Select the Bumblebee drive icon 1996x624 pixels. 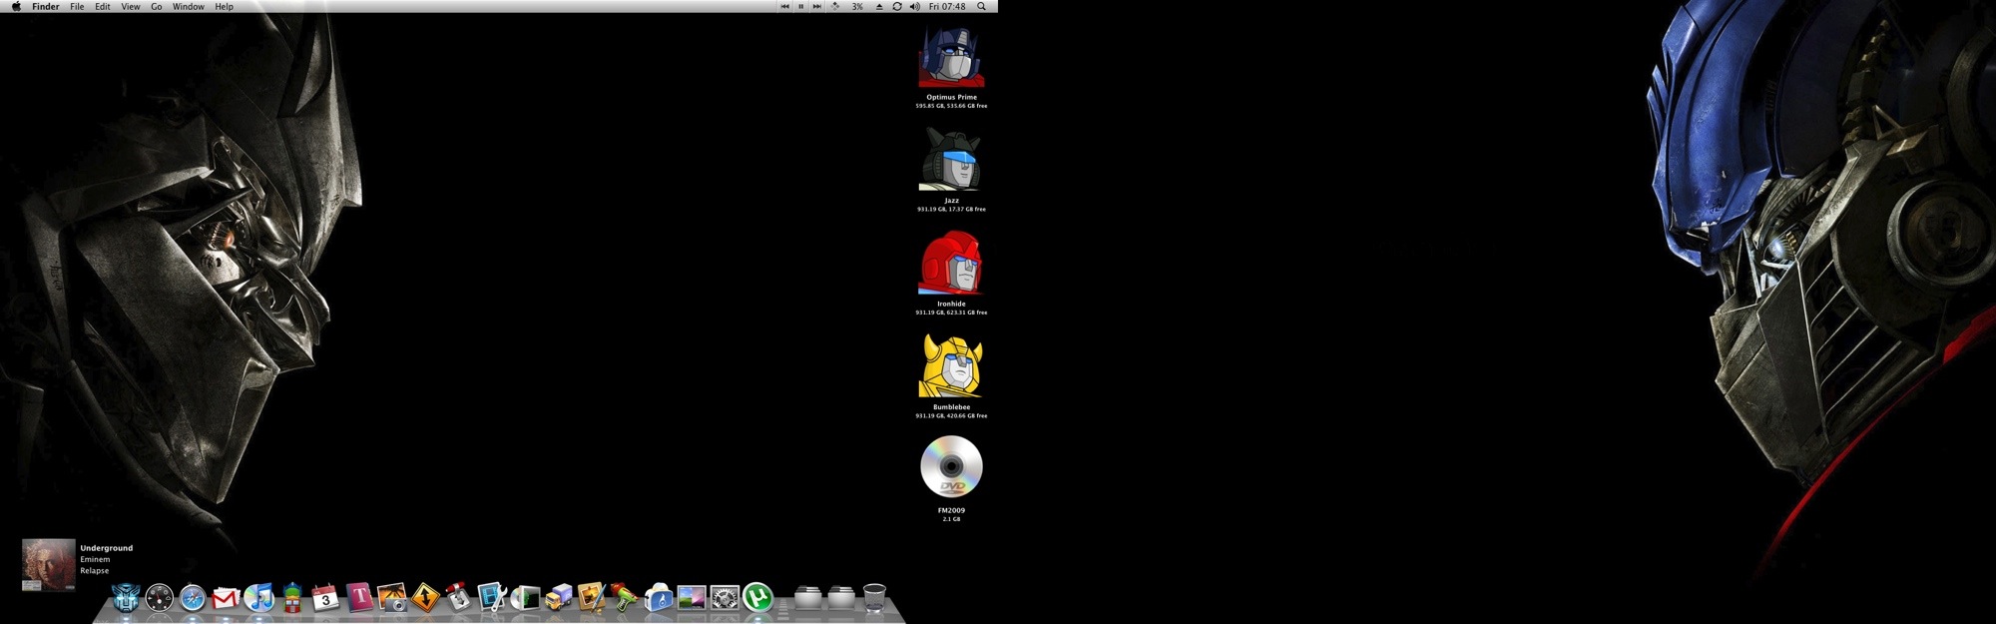pyautogui.click(x=951, y=366)
